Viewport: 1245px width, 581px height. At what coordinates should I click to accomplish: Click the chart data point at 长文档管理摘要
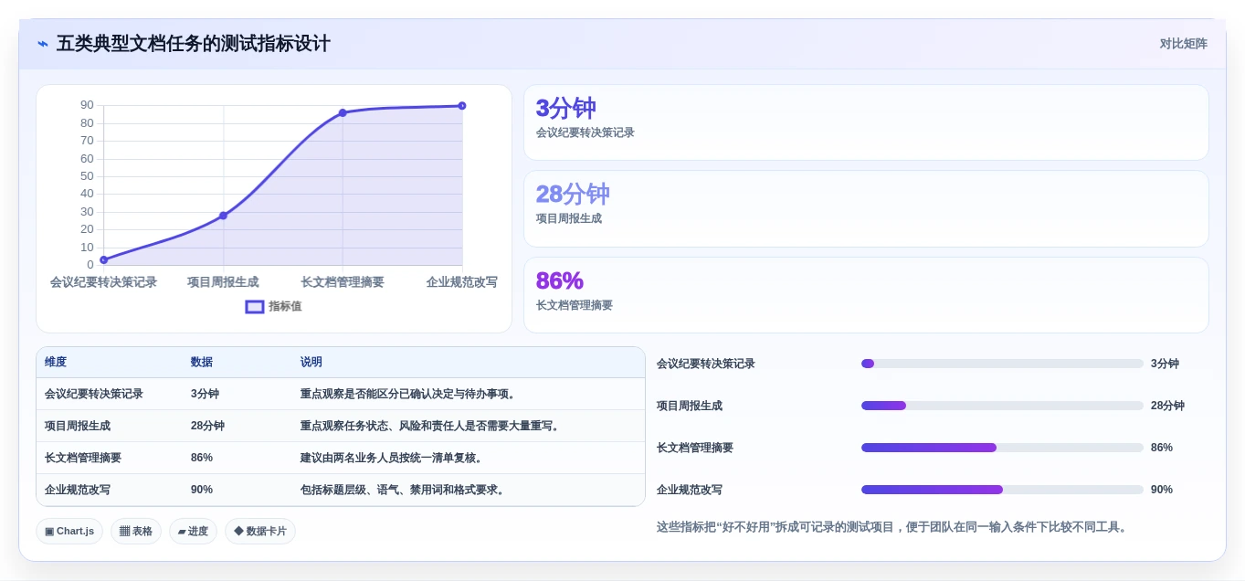click(343, 113)
